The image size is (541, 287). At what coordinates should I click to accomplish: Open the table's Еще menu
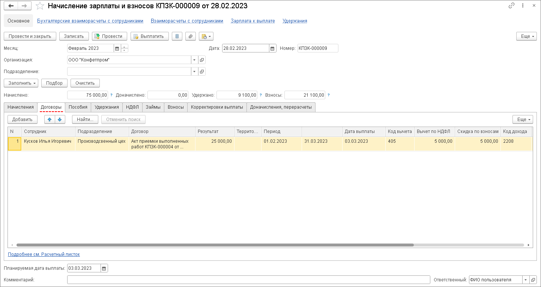coord(523,120)
